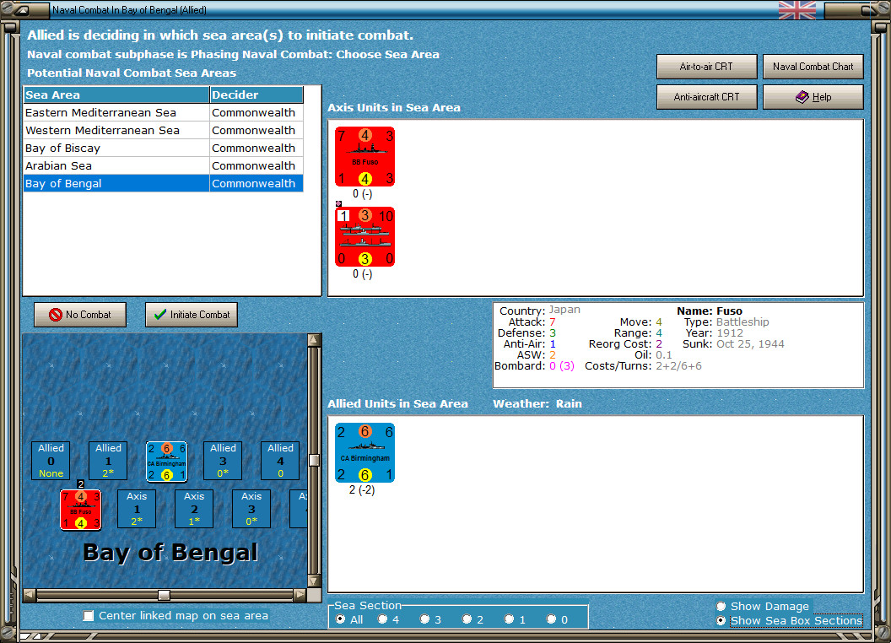The height and width of the screenshot is (643, 891).
Task: Click map horizontal scrollbar right arrow
Action: click(x=300, y=595)
